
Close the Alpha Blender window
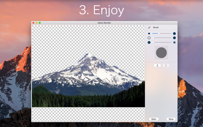pyautogui.click(x=33, y=23)
